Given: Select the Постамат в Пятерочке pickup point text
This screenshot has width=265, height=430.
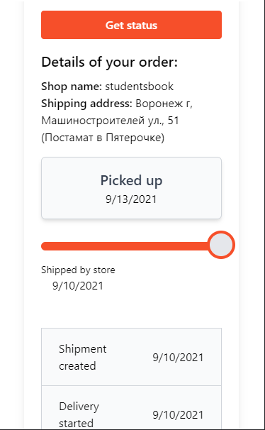Looking at the screenshot, I should [103, 138].
